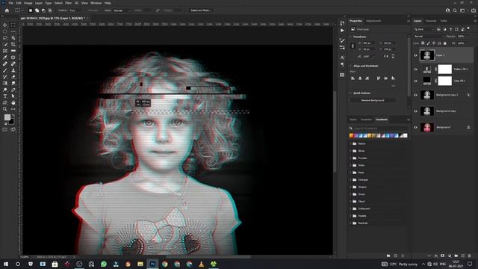Select the Move tool
The image size is (478, 269).
point(5,25)
